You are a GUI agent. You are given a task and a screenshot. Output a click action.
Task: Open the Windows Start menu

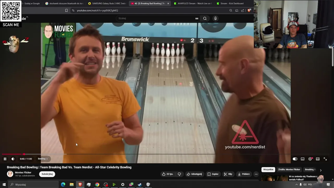pyautogui.click(x=4, y=185)
